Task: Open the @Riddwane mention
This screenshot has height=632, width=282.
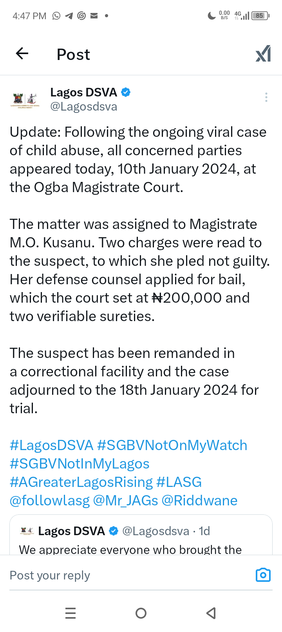Action: (x=199, y=501)
